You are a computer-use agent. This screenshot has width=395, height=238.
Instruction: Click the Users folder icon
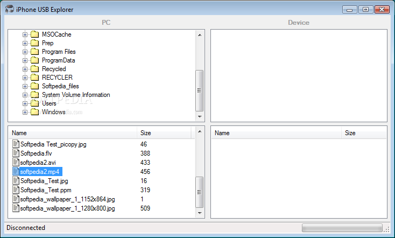click(x=35, y=103)
